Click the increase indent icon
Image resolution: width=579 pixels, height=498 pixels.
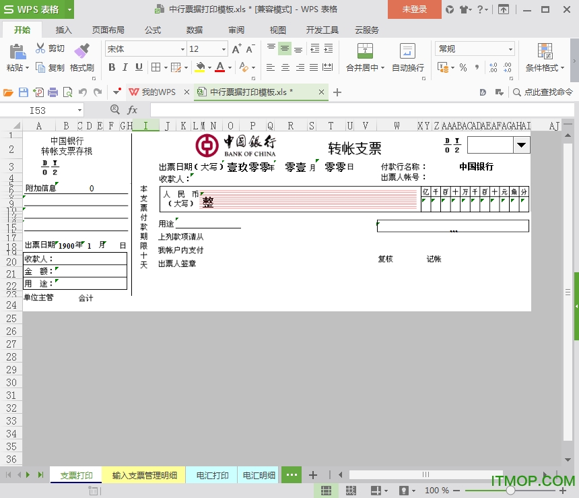[329, 49]
